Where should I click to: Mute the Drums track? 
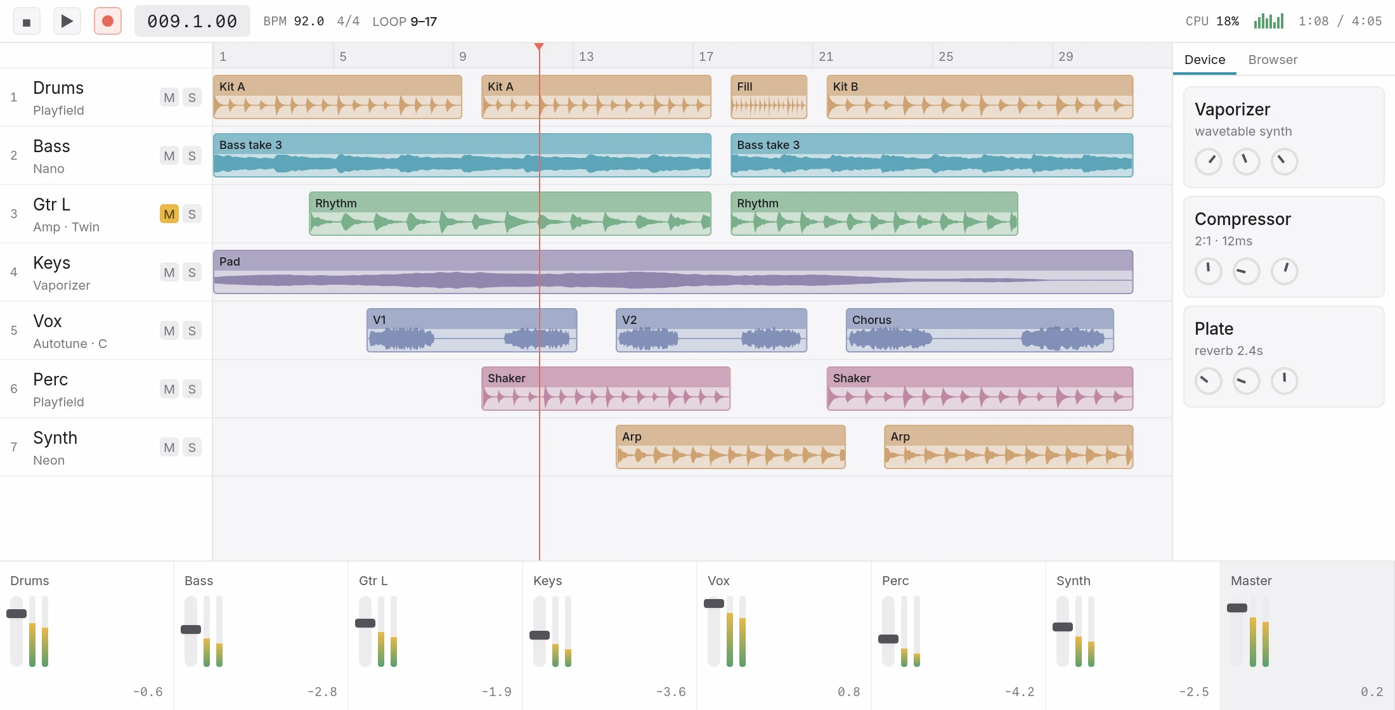click(169, 98)
